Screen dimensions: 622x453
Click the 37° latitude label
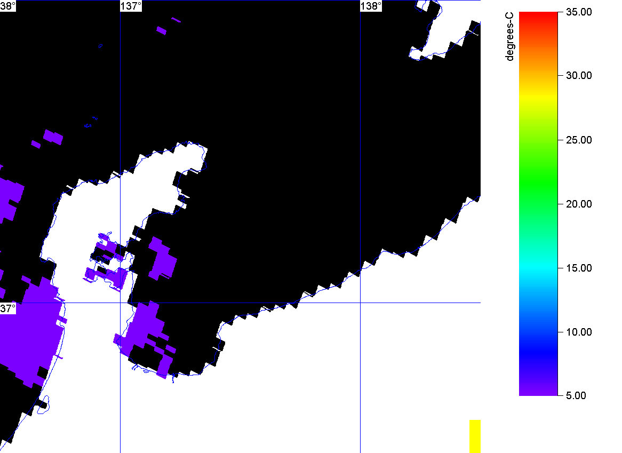[8, 308]
